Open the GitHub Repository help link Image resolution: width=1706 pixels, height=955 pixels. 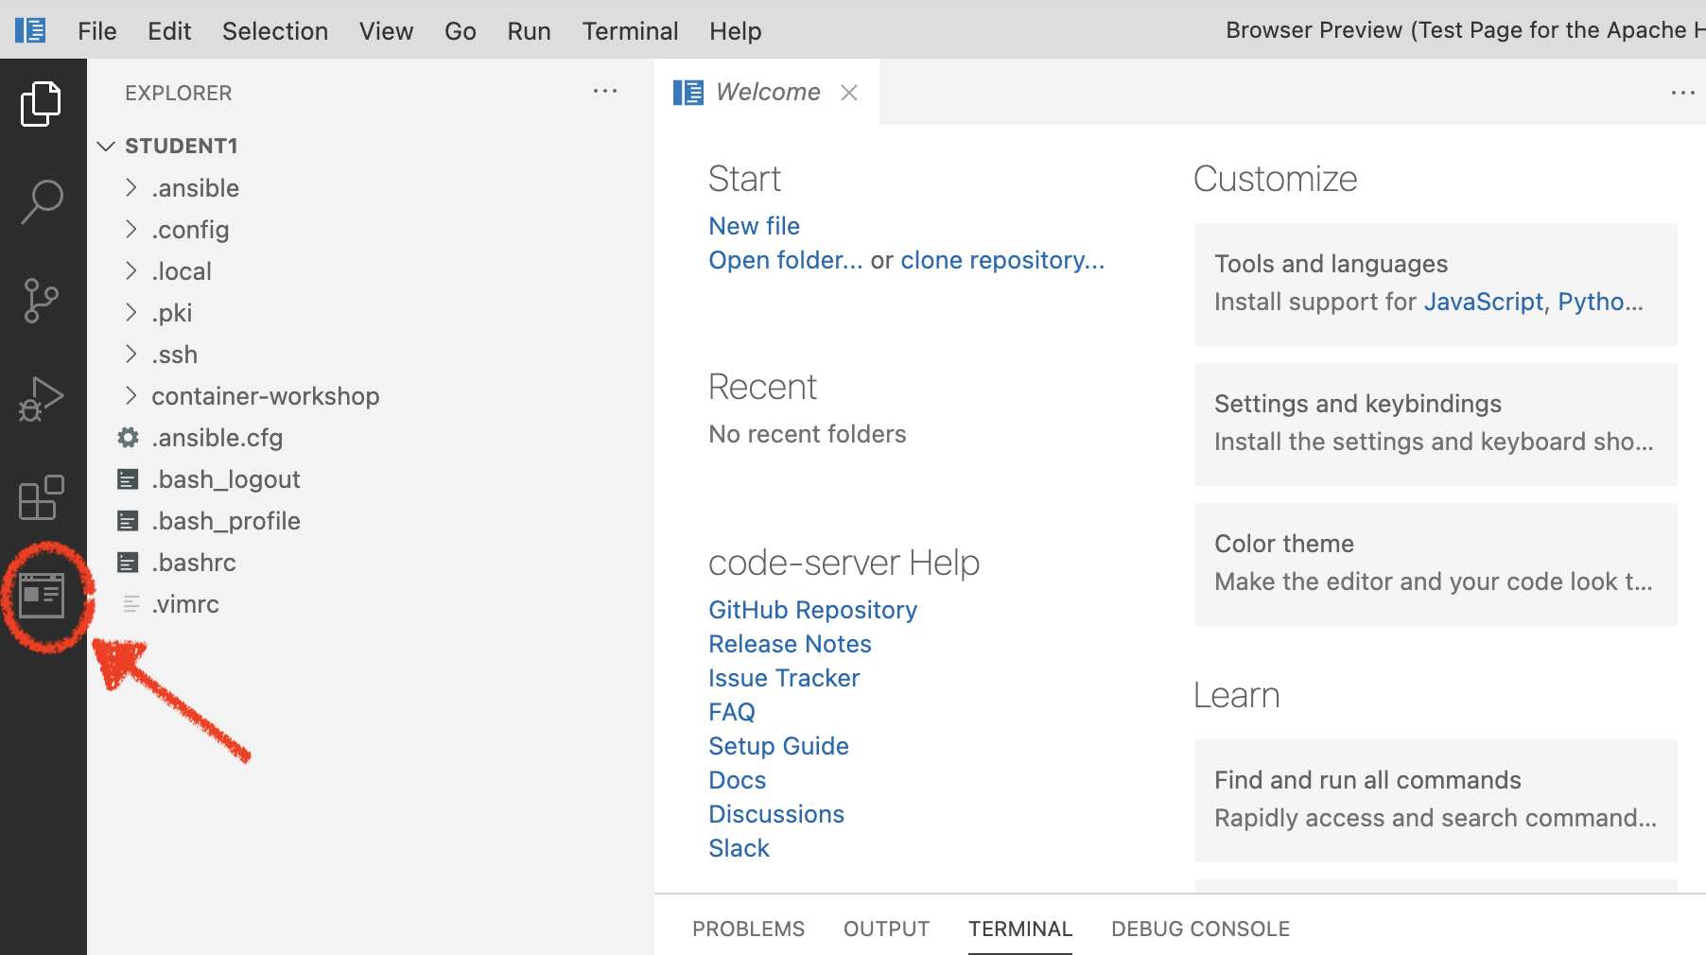(812, 610)
